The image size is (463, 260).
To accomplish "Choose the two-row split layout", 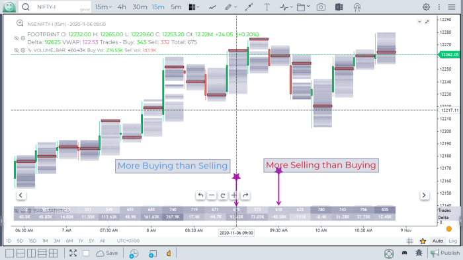I will [x=21, y=253].
